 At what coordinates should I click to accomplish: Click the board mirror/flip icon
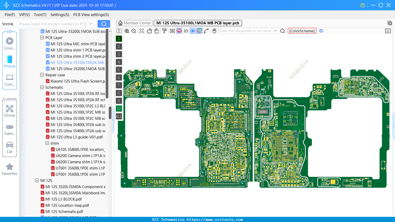click(172, 31)
